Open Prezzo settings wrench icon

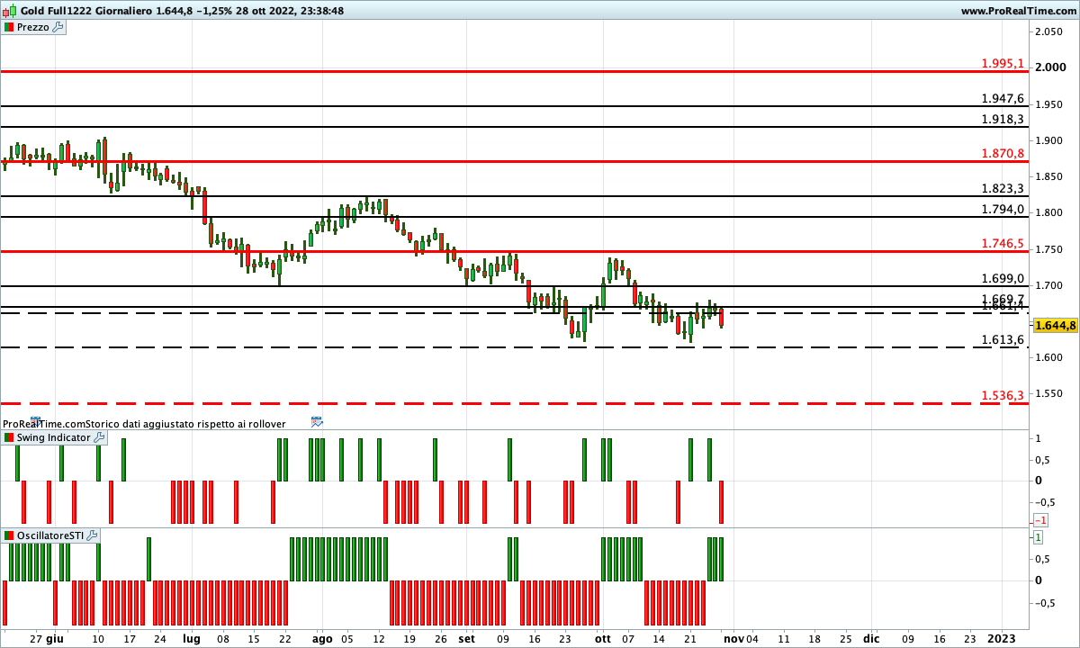[x=58, y=27]
